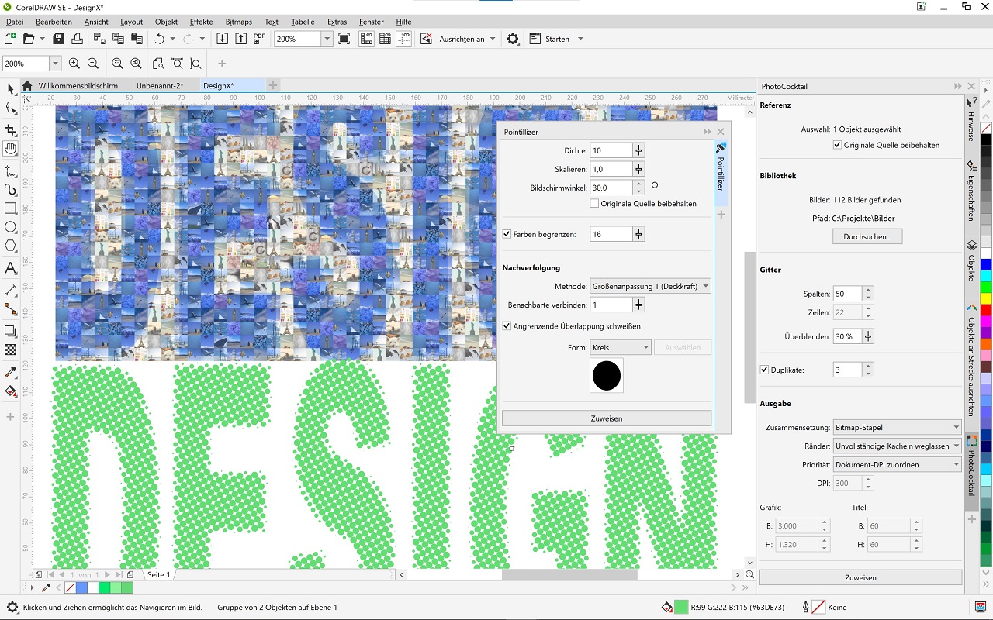Open the Options gear in toolbar
The height and width of the screenshot is (620, 993).
pos(513,39)
